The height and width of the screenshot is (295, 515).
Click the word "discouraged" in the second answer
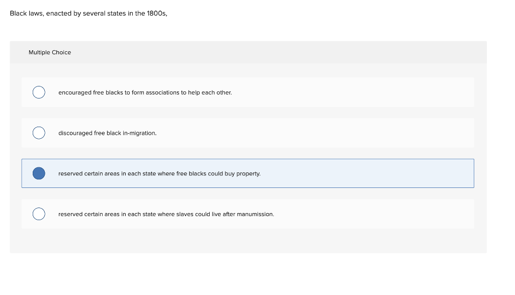tap(75, 133)
